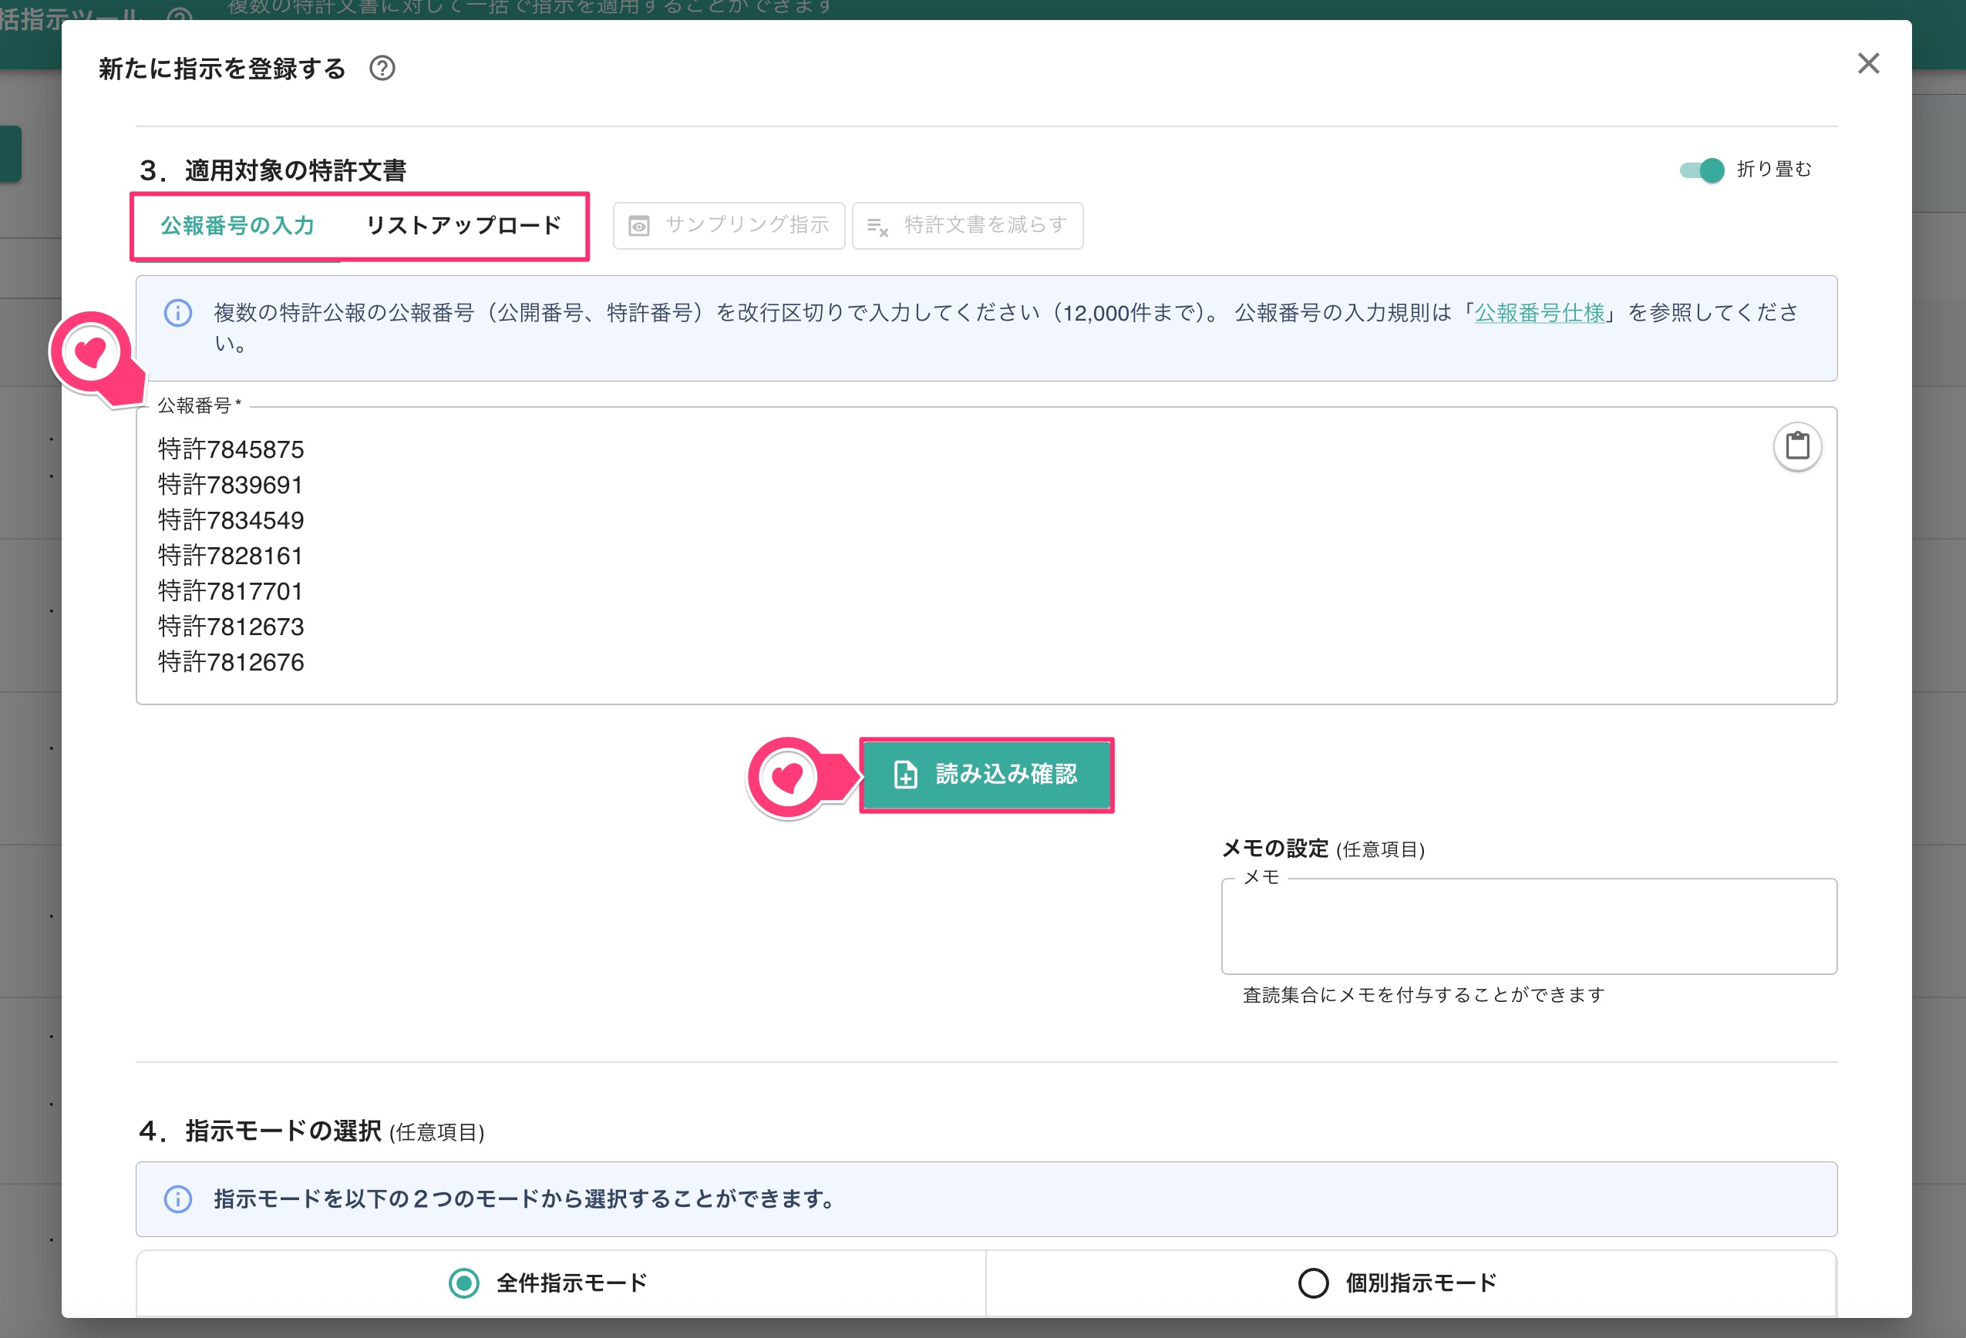This screenshot has height=1338, width=1966.
Task: Close the 新たに指示を登録する dialog
Action: pyautogui.click(x=1868, y=63)
